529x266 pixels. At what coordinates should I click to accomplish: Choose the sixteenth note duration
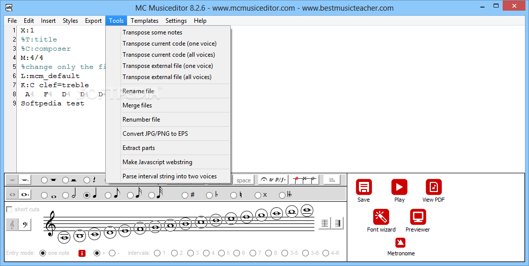click(130, 195)
